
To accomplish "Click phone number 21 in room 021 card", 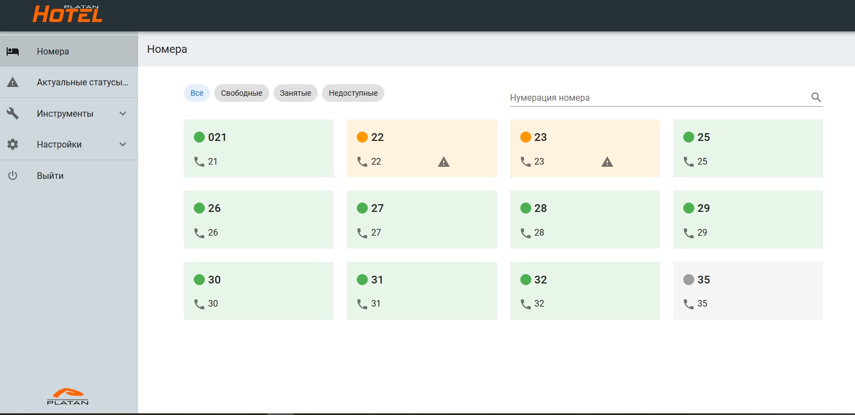I will click(x=213, y=162).
